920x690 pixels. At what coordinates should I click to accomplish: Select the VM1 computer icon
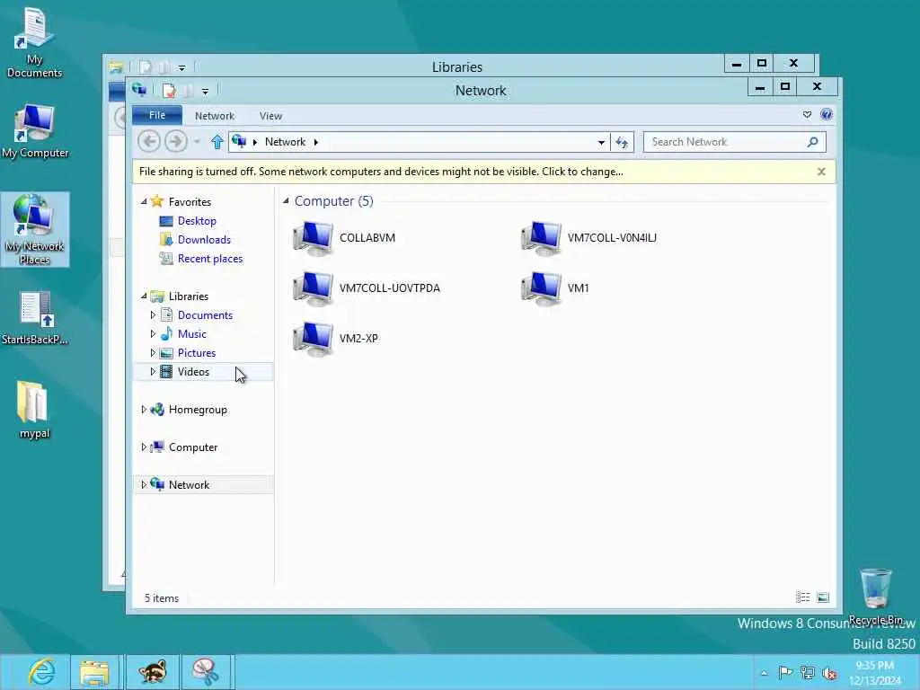click(x=541, y=288)
